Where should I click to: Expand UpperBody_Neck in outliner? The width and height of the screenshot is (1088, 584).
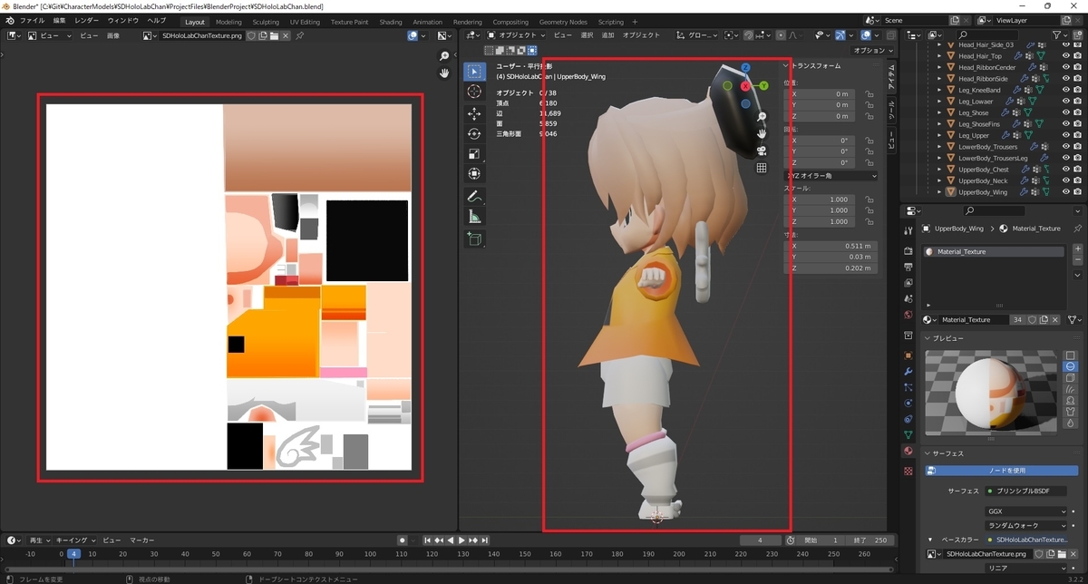(x=939, y=180)
